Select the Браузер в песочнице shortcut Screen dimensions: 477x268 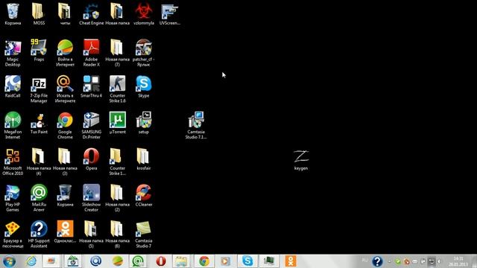(x=13, y=234)
